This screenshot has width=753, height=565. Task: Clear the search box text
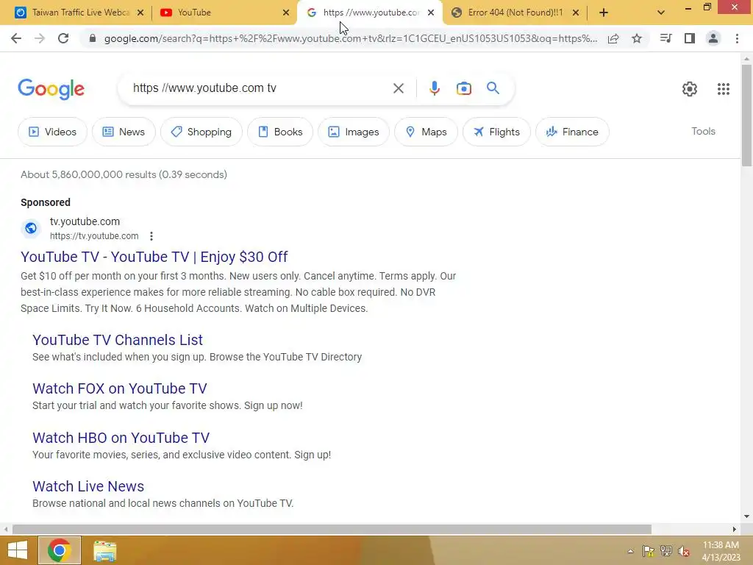click(x=398, y=88)
